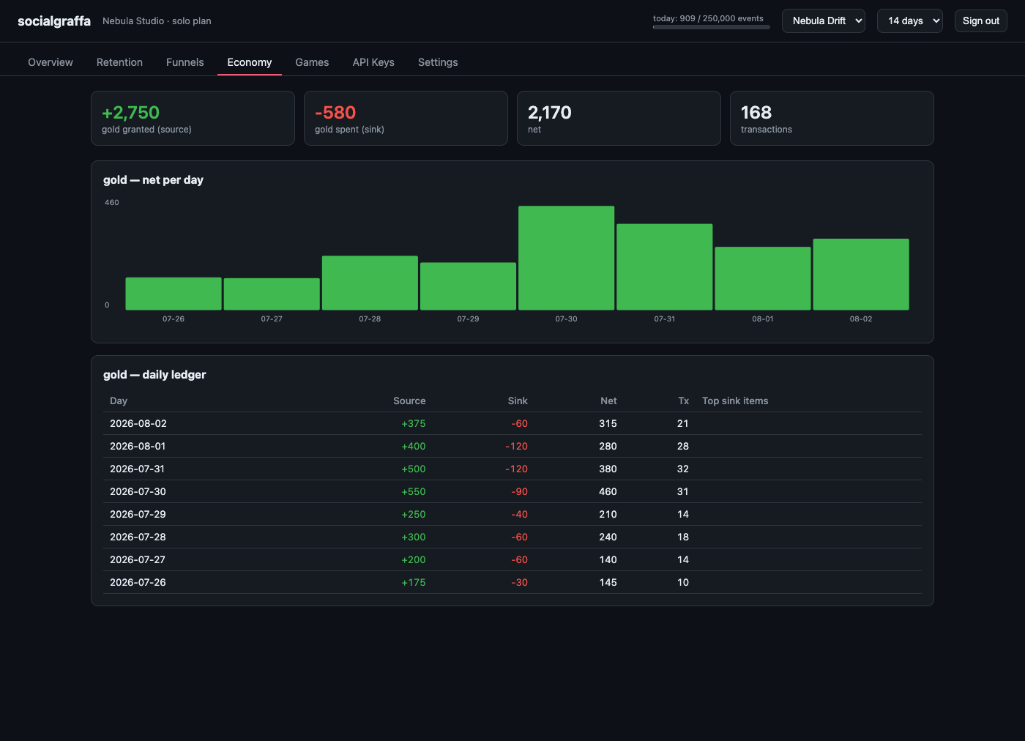1025x741 pixels.
Task: Click the daily events usage progress bar
Action: pyautogui.click(x=712, y=27)
